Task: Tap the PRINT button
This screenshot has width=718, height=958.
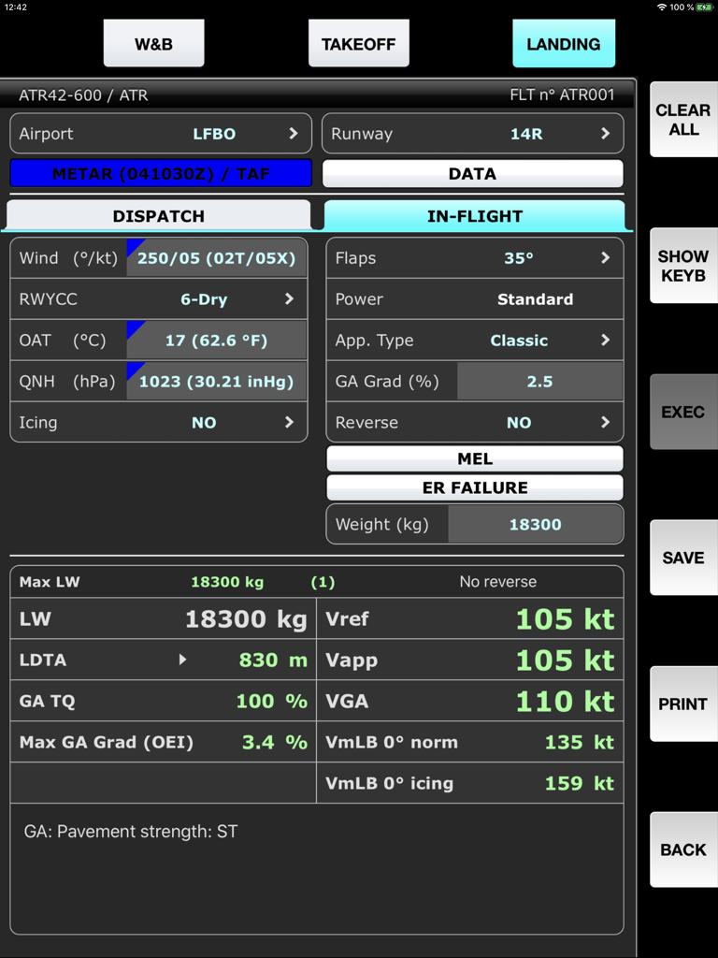Action: 683,704
